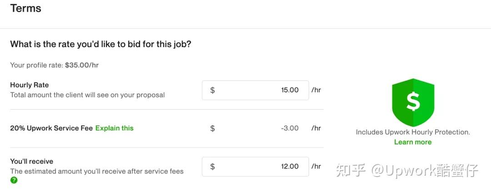Click the -3.00 service fee amount
Viewport: 491px width, 192px height.
290,128
